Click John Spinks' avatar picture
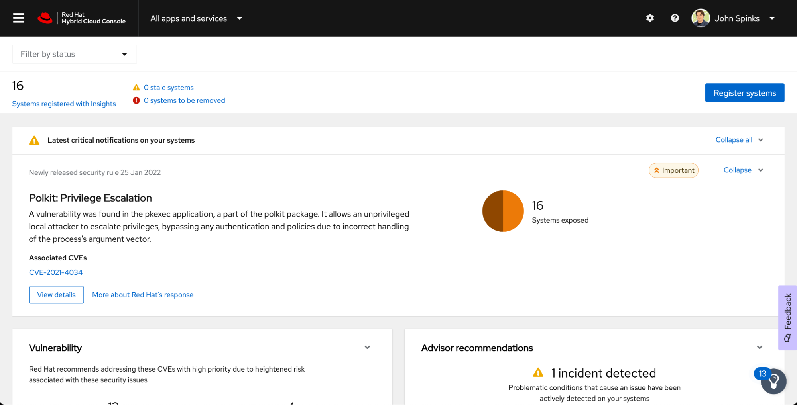Viewport: 797px width, 405px height. (701, 18)
